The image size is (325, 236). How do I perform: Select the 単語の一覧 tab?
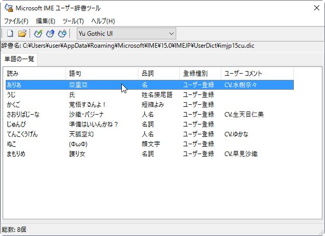(19, 59)
